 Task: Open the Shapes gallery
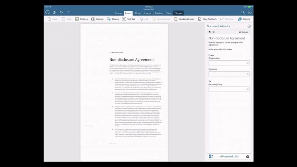[113, 19]
